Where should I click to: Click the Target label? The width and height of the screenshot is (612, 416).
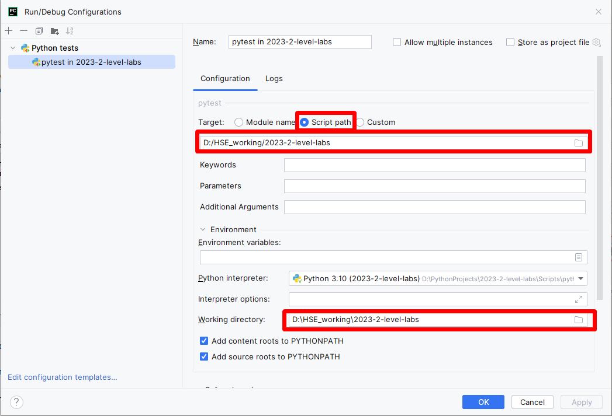pyautogui.click(x=211, y=123)
